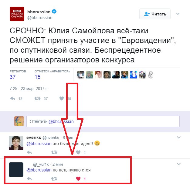Click the reply icon under main tweet
Viewport: 190px width, 186px height.
[x=13, y=98]
